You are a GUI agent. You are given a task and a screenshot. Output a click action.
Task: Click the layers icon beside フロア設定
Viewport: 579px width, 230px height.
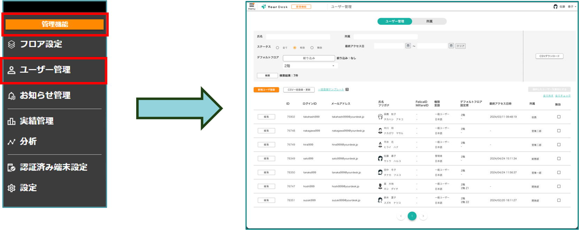pyautogui.click(x=11, y=44)
